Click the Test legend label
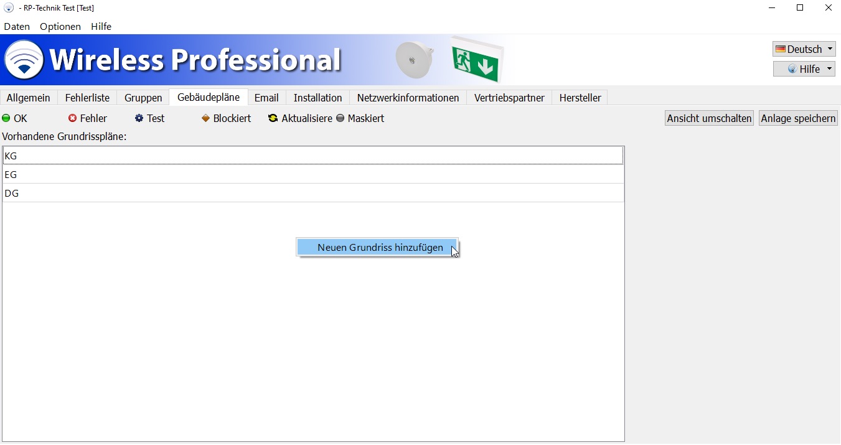 [156, 118]
